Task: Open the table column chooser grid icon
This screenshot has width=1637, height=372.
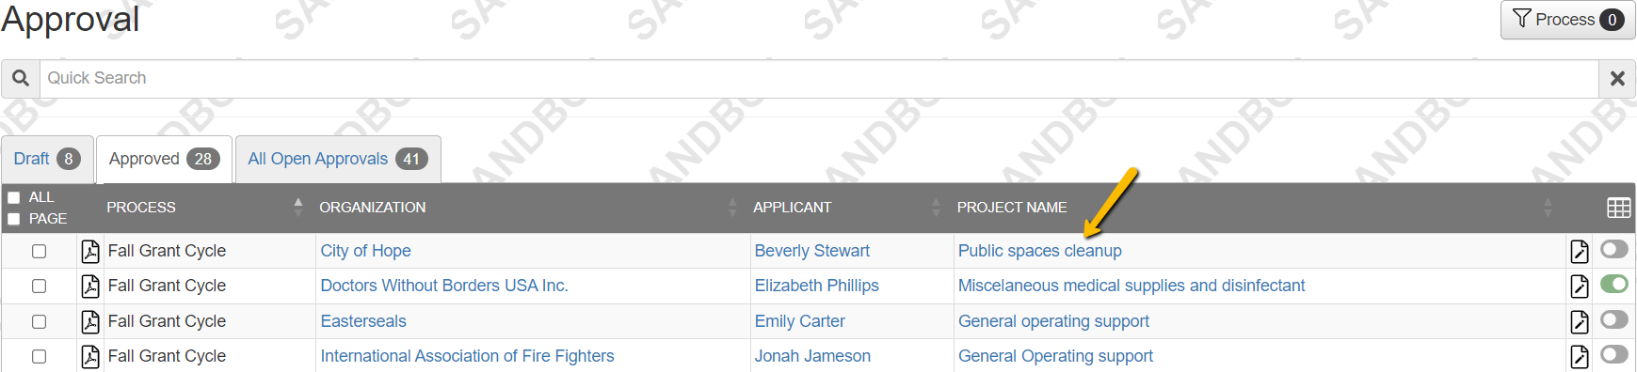Action: point(1618,208)
